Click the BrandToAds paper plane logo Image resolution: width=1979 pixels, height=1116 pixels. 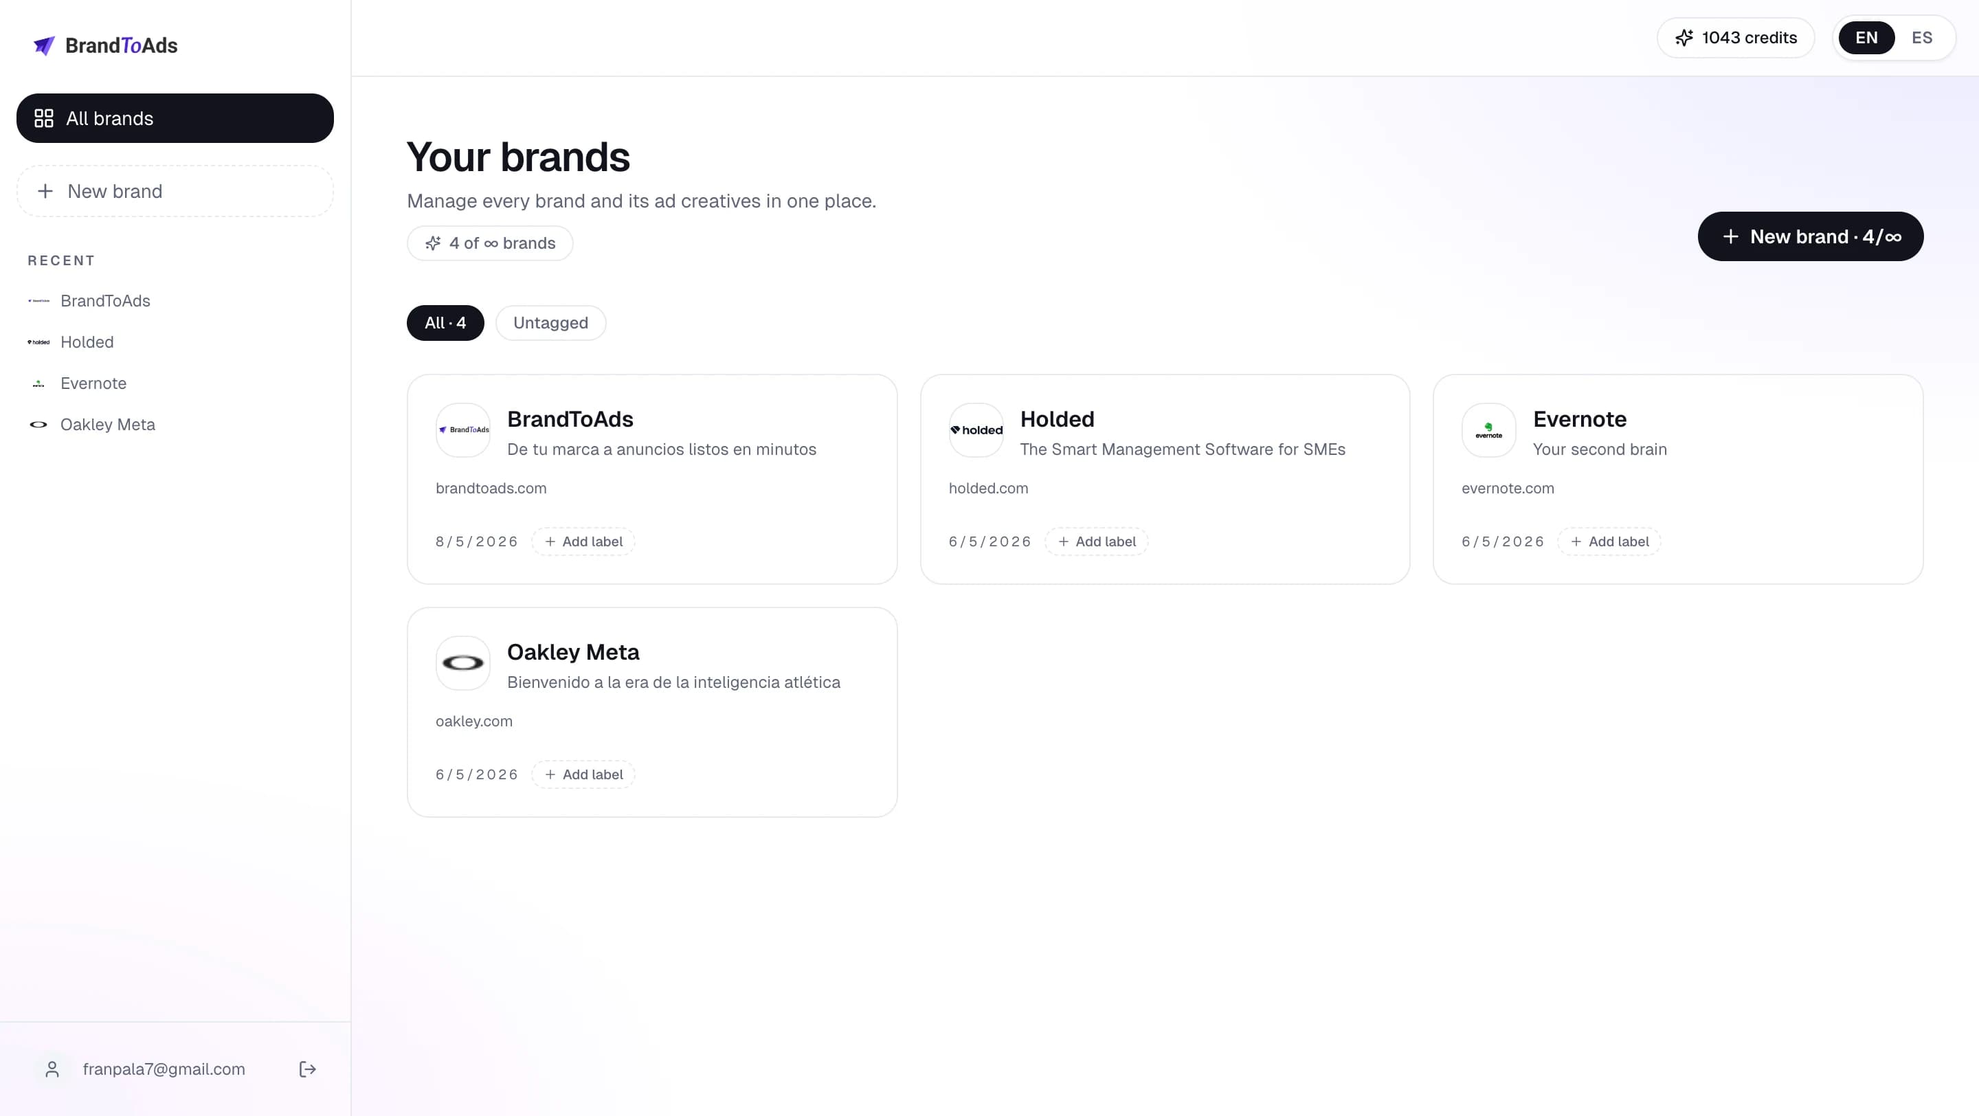44,46
